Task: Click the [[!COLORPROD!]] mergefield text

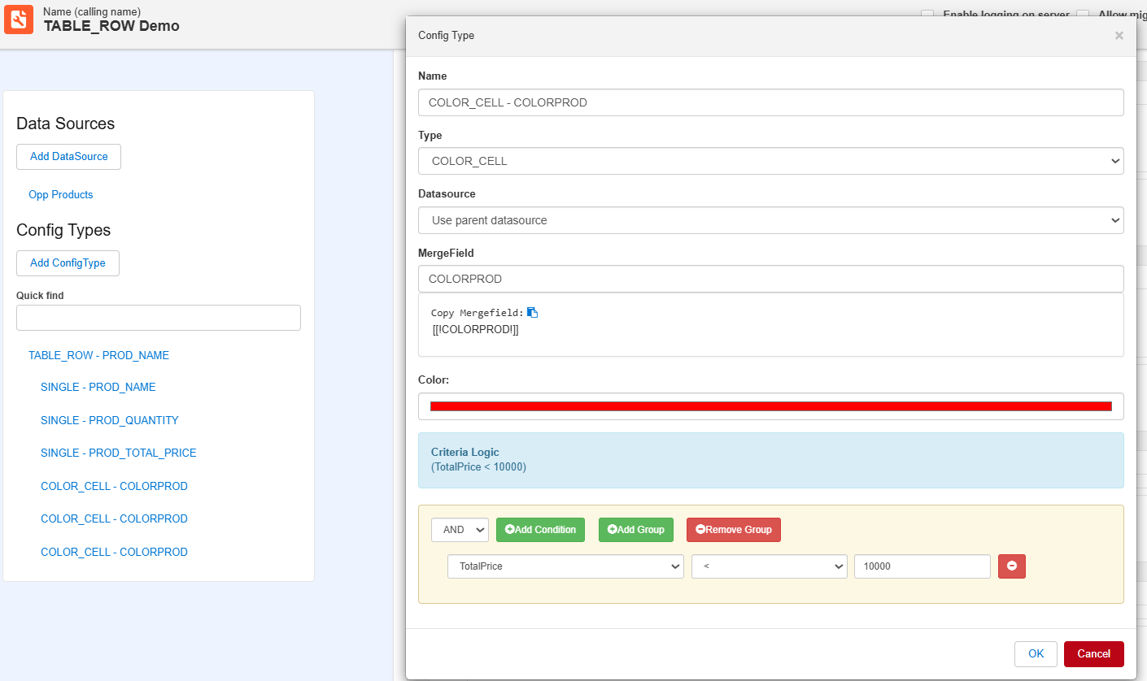Action: click(x=476, y=330)
